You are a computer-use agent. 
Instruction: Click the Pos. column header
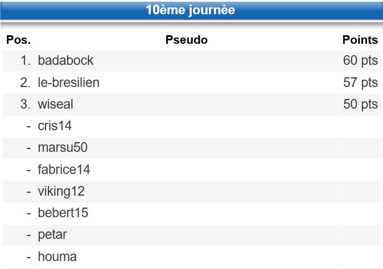[18, 40]
